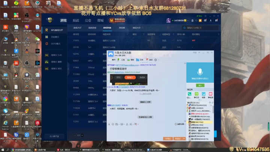Open the emoji picker in chat toolbar

point(113,124)
